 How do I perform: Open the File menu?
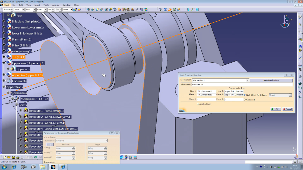pos(14,5)
